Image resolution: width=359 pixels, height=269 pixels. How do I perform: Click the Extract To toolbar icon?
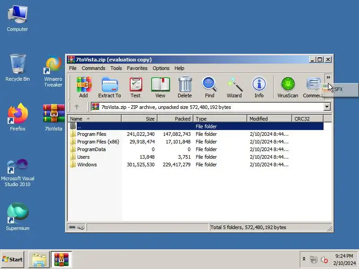109,87
